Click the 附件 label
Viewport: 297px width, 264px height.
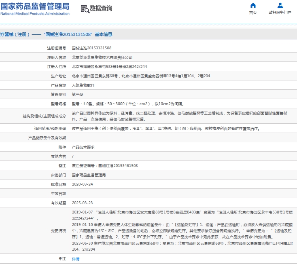[x=62, y=147]
